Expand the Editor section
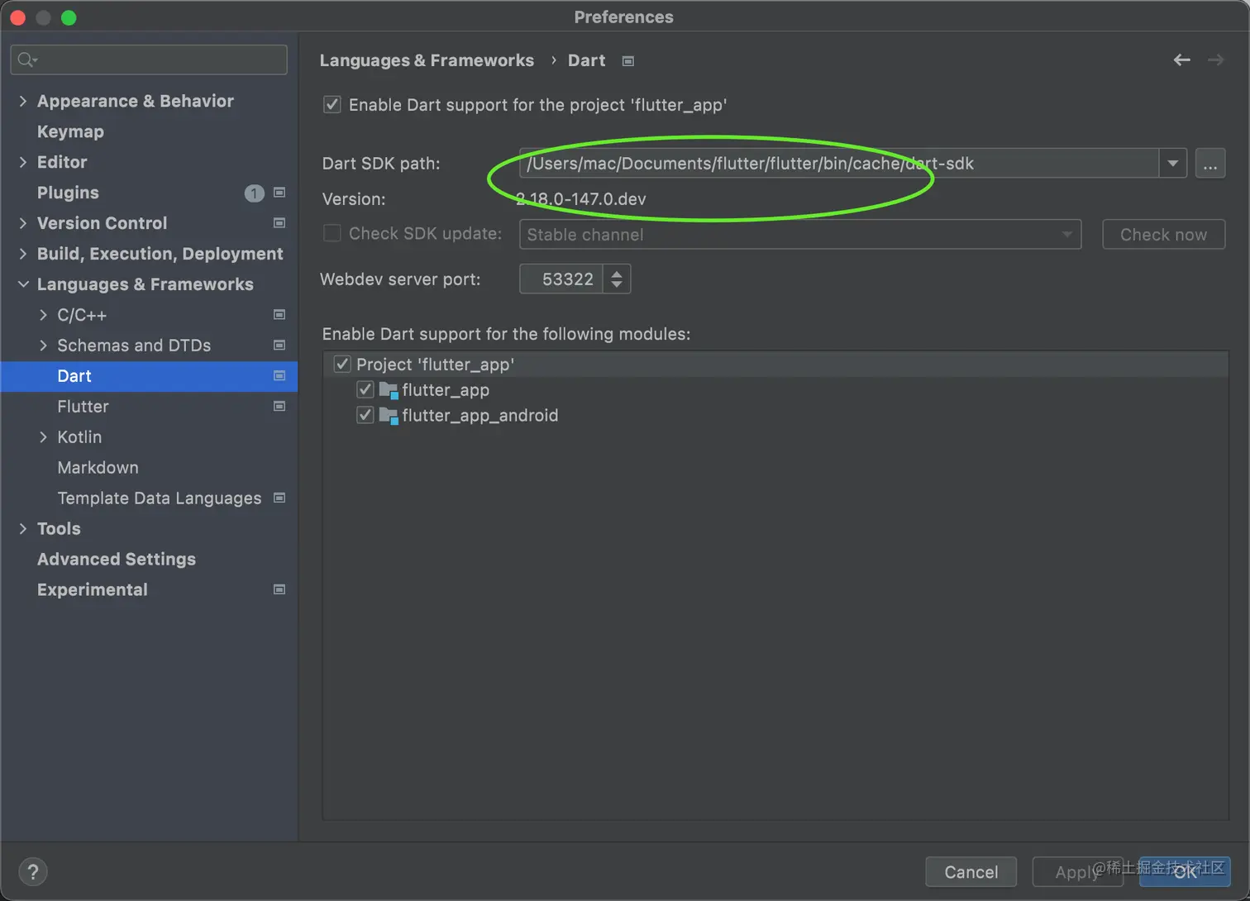Viewport: 1250px width, 901px height. click(x=23, y=162)
